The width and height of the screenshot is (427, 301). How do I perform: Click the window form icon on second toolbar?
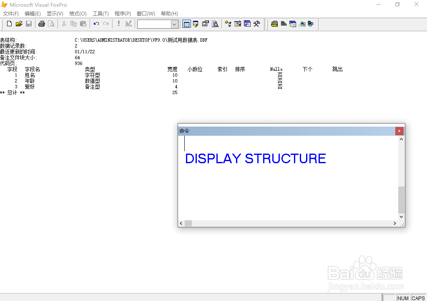pyautogui.click(x=293, y=24)
